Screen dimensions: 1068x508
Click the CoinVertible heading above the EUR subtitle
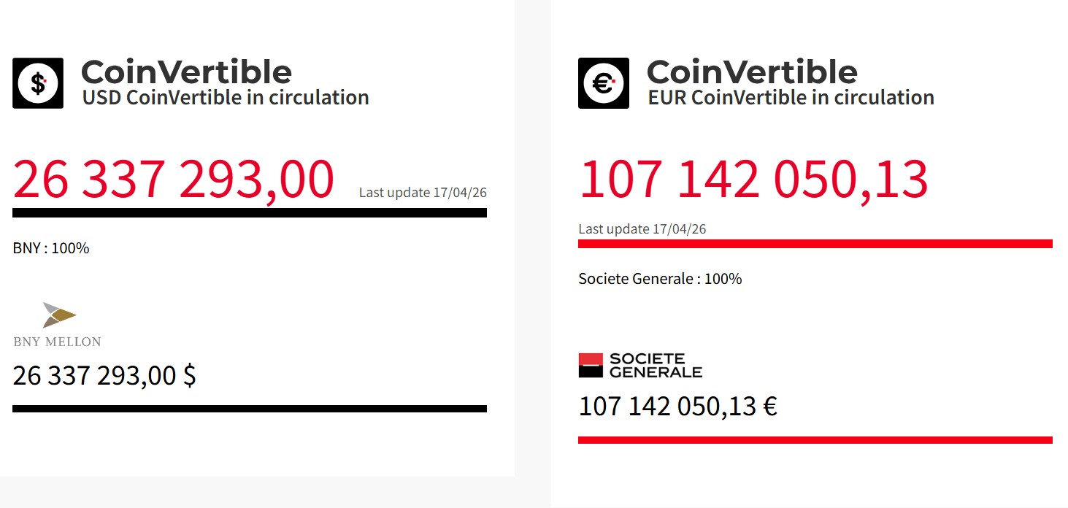click(752, 72)
